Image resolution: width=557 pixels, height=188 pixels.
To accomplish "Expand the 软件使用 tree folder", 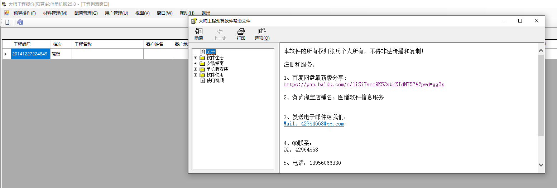I will coord(195,75).
